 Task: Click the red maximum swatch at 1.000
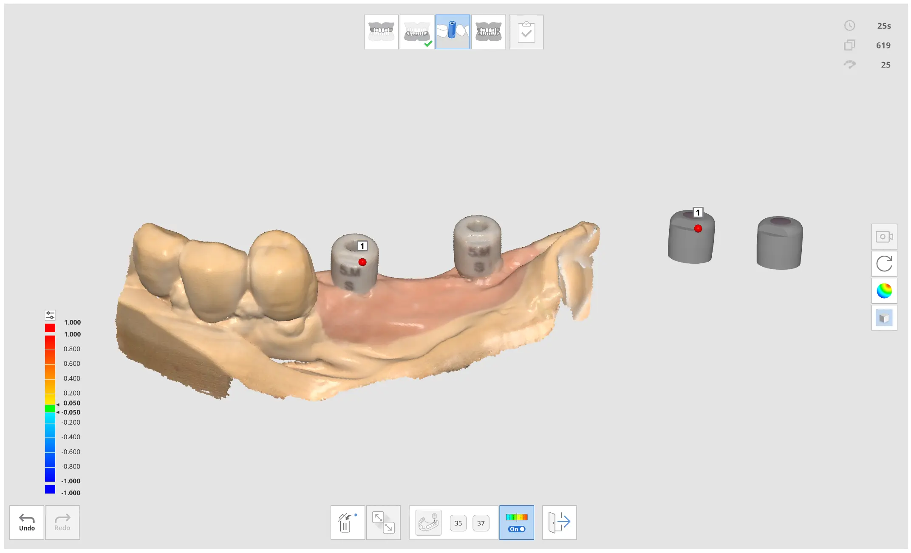pyautogui.click(x=50, y=328)
